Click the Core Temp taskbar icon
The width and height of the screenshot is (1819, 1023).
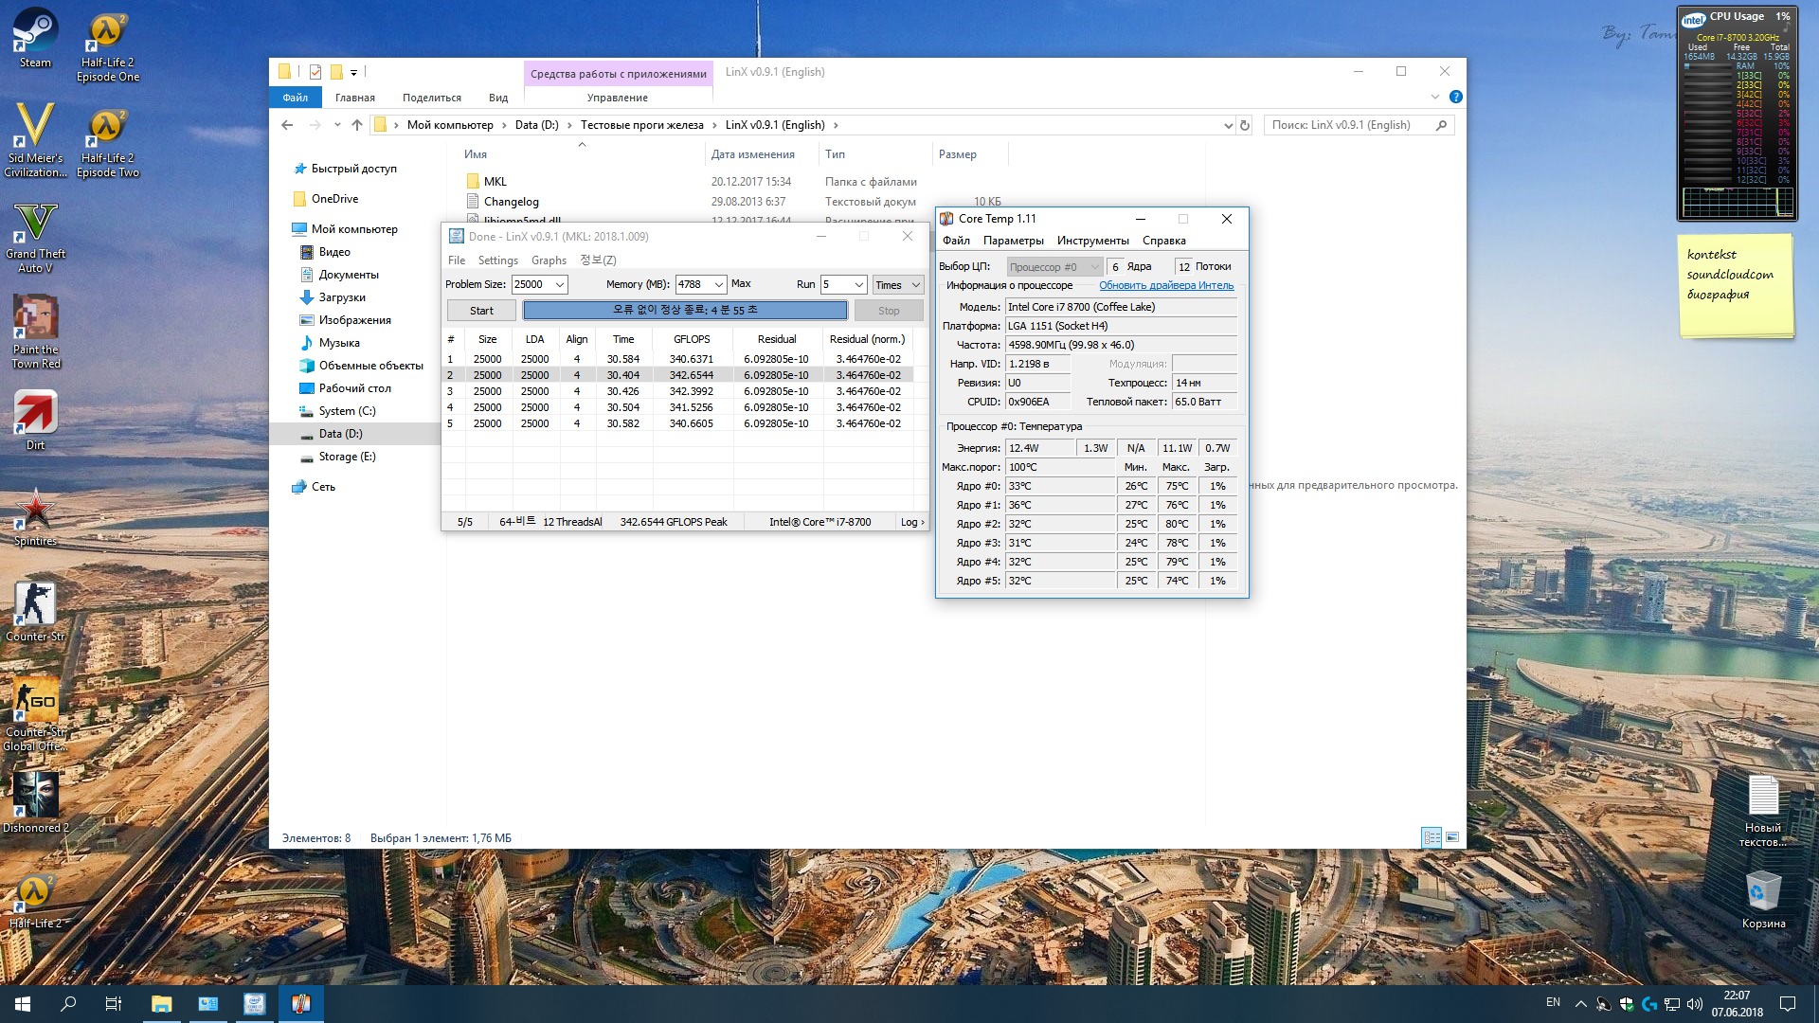pyautogui.click(x=301, y=1004)
